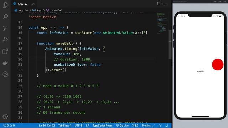
Task: Change the LF end-of-line setting
Action: 87,126
